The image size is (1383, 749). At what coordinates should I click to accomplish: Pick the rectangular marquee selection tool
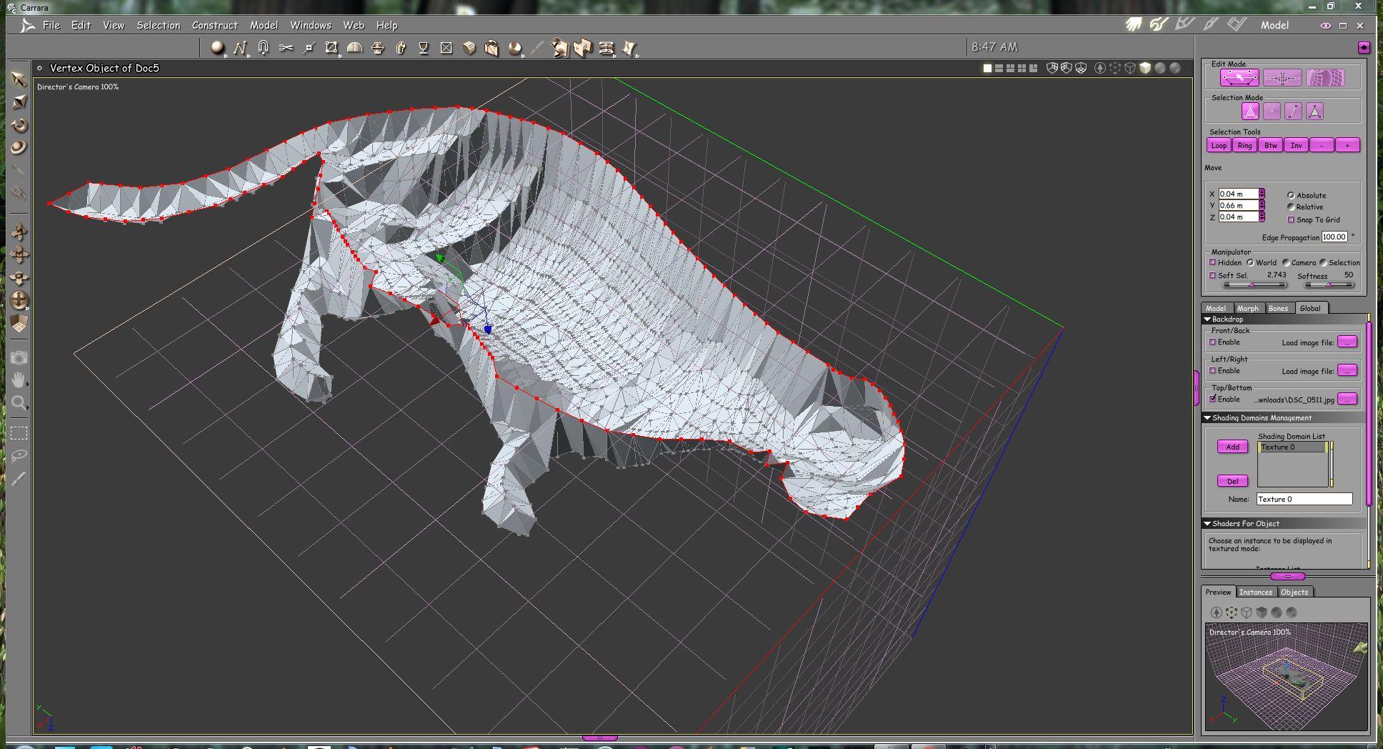19,433
